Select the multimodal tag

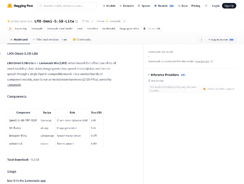click(109, 28)
